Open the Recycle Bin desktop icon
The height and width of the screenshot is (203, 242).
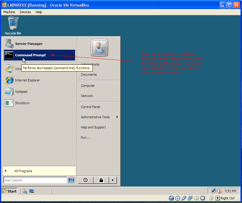click(13, 26)
